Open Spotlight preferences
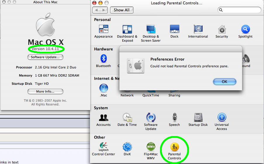The image size is (264, 164). (245, 31)
